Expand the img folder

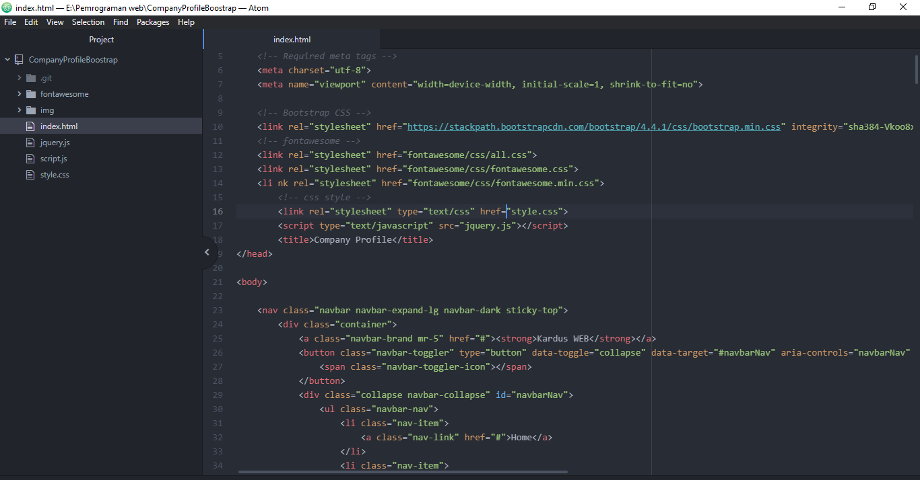(x=19, y=110)
